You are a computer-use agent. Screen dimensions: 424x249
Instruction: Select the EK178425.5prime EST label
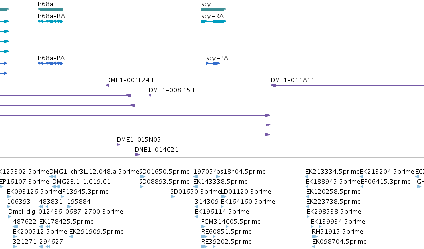[66, 222]
